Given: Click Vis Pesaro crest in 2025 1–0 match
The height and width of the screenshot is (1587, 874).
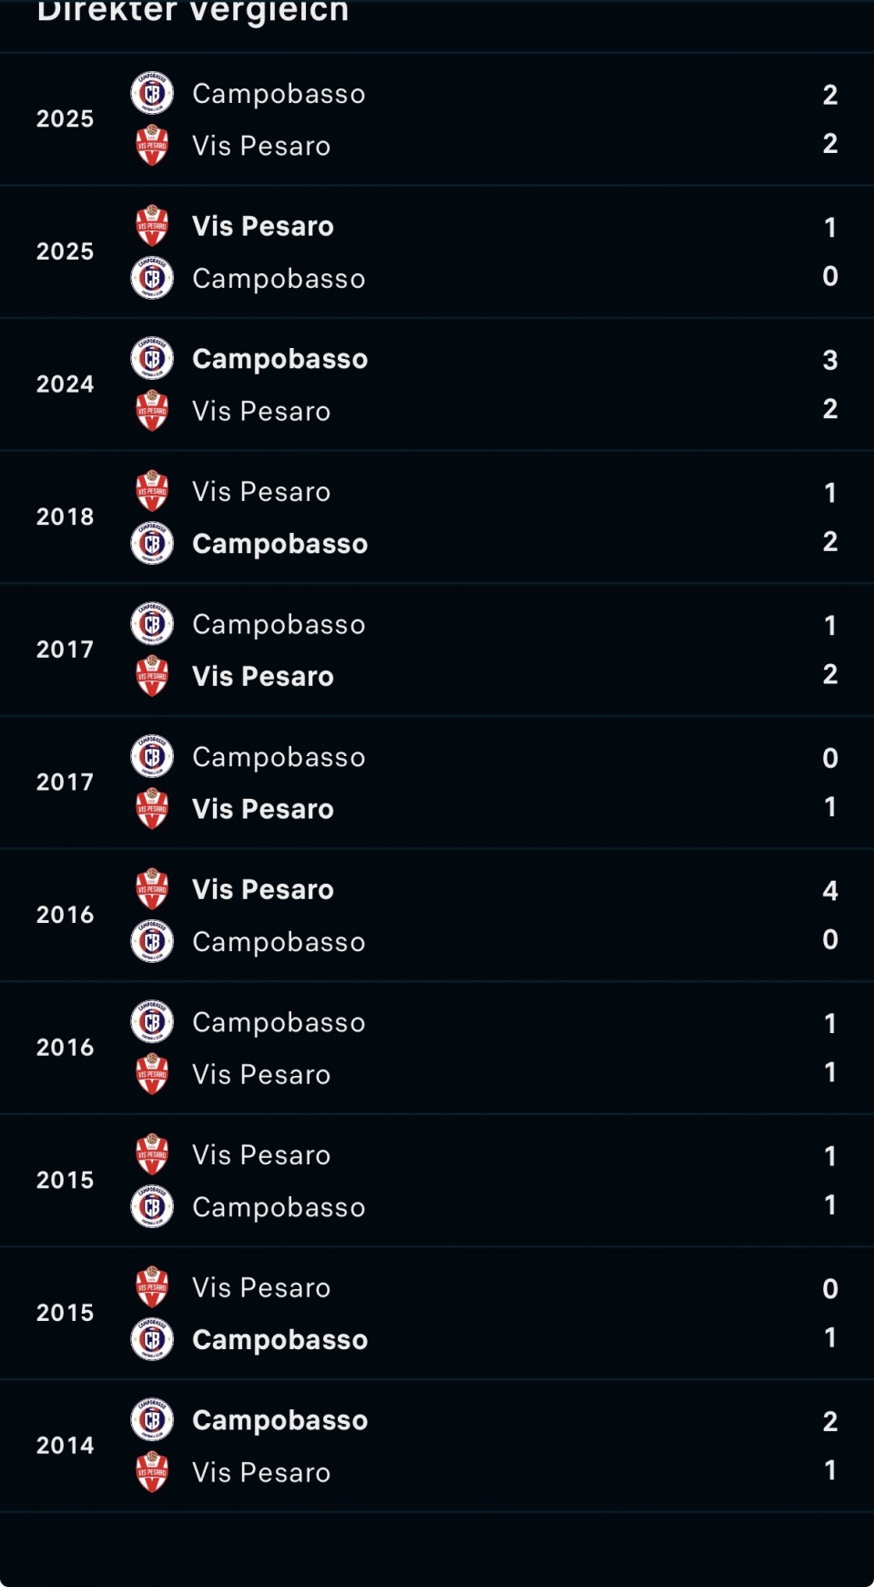Looking at the screenshot, I should pyautogui.click(x=152, y=227).
